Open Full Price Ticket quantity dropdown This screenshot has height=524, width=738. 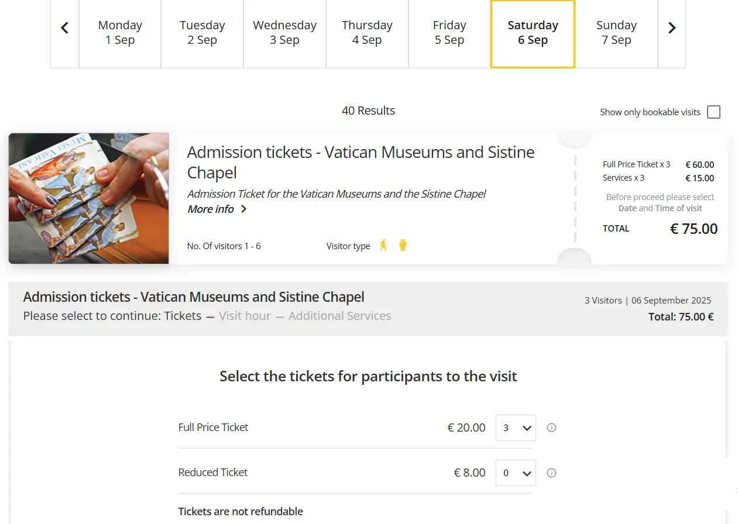click(516, 428)
